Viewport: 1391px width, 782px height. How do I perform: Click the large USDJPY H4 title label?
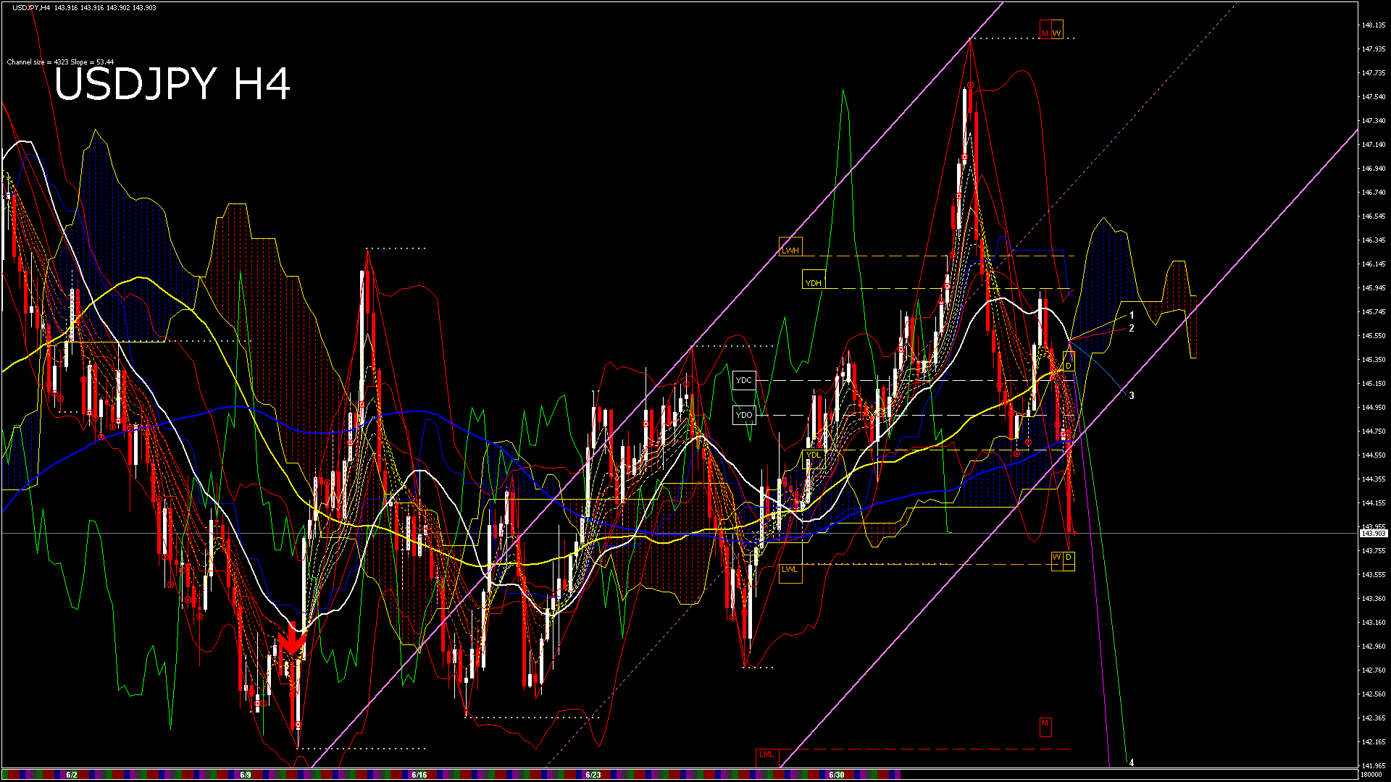click(x=172, y=84)
